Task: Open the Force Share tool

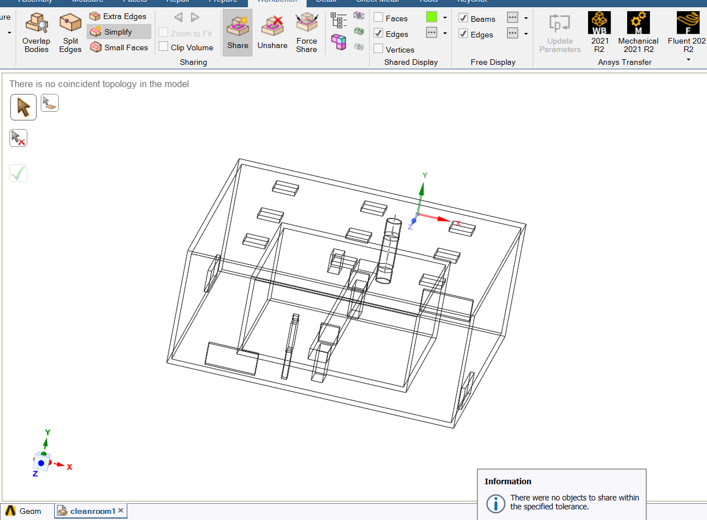Action: (x=307, y=33)
